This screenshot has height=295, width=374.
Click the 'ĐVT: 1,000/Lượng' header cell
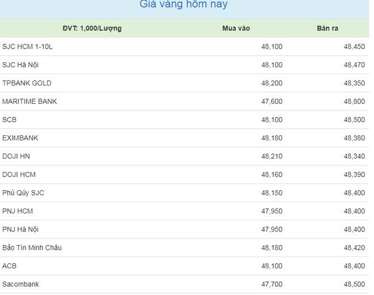tap(92, 28)
